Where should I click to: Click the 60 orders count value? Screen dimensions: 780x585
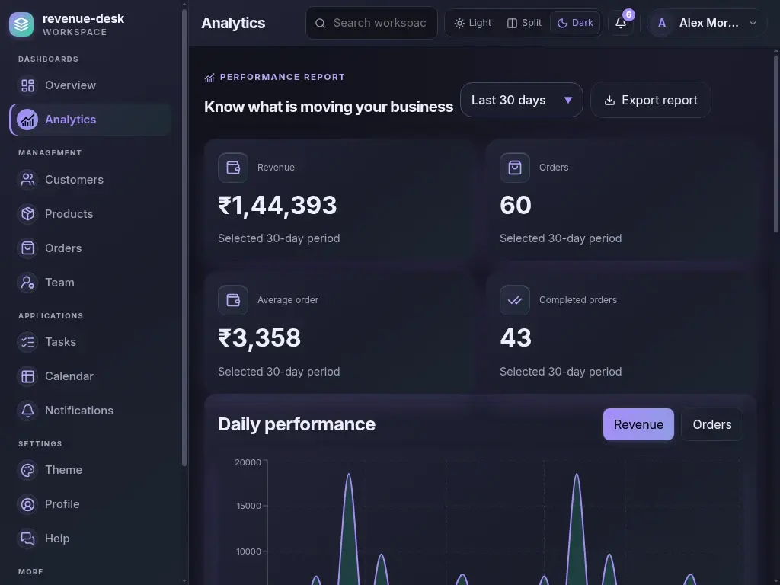point(516,206)
